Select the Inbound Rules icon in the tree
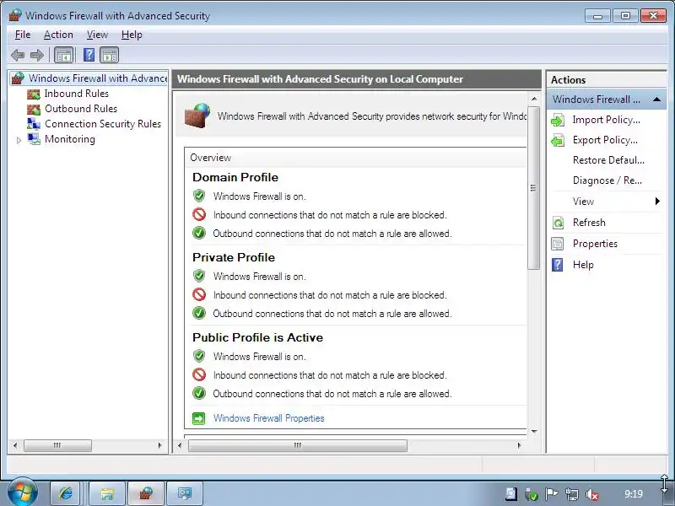 click(34, 94)
